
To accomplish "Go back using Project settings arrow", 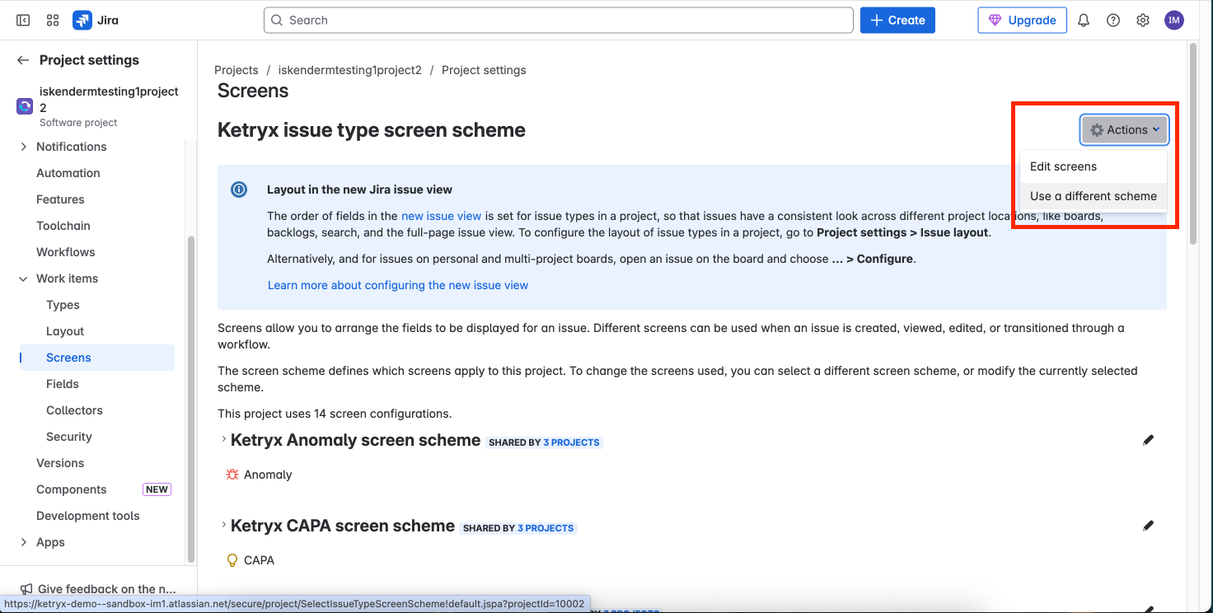I will 23,60.
